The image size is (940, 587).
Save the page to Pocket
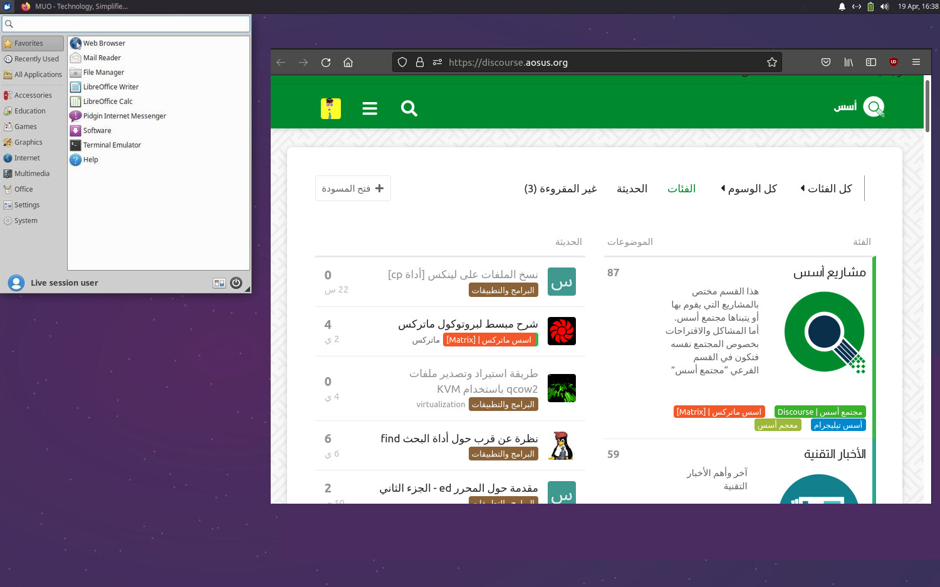click(x=826, y=63)
